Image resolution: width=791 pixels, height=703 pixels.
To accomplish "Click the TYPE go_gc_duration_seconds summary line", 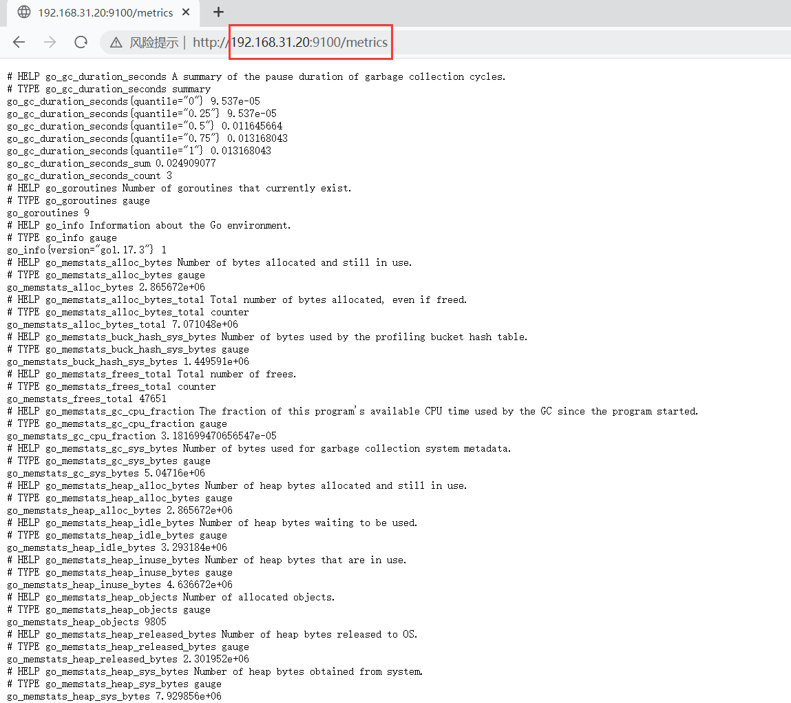I will pos(109,89).
